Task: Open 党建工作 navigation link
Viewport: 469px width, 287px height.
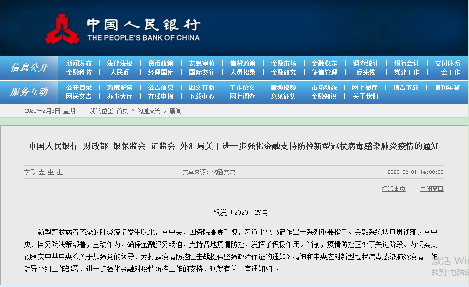Action: point(406,73)
